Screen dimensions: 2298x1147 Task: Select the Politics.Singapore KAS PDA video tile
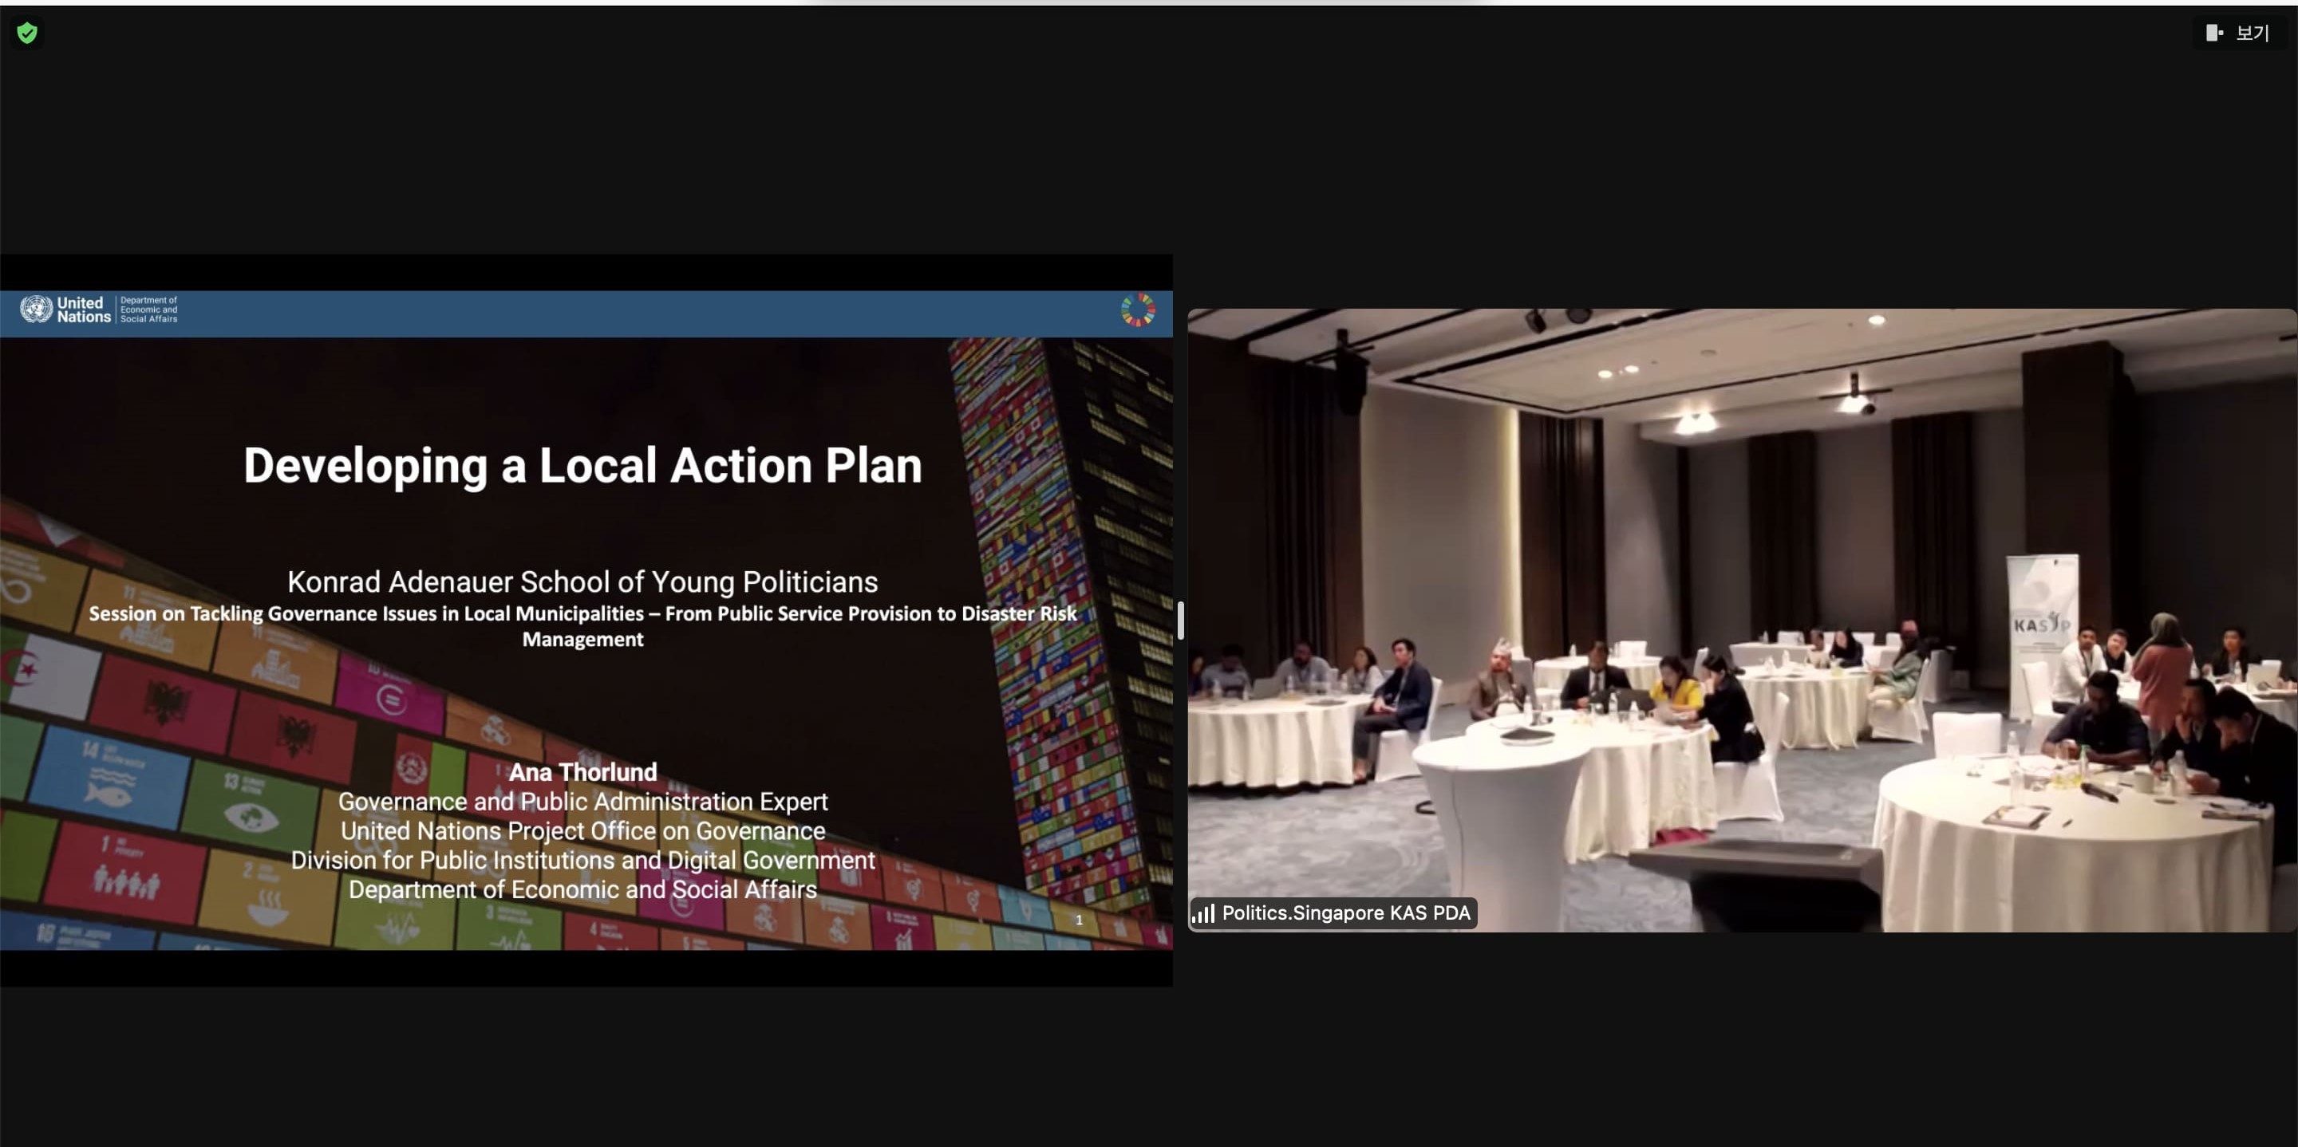pyautogui.click(x=1741, y=620)
